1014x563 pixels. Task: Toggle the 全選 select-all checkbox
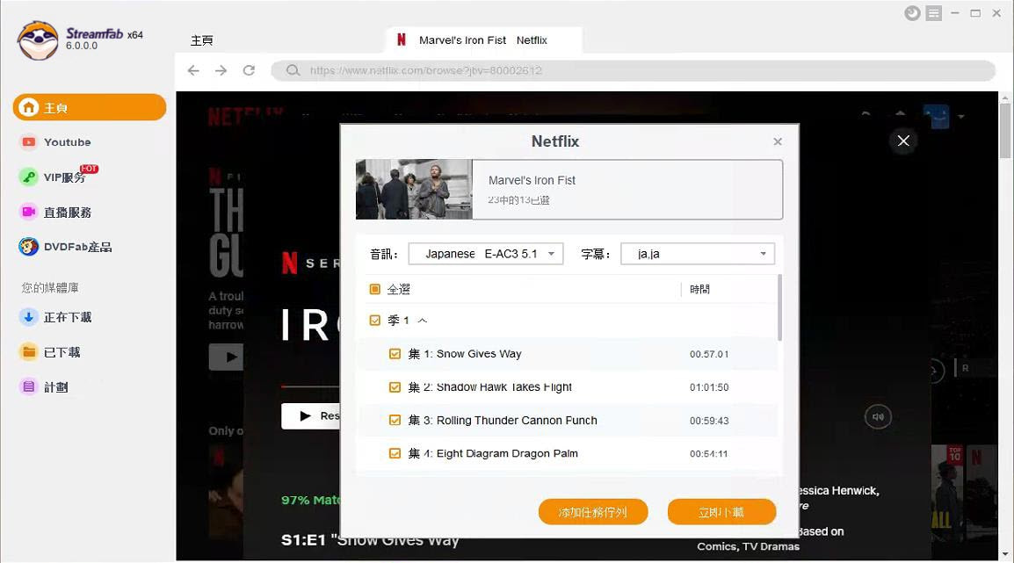pos(374,289)
